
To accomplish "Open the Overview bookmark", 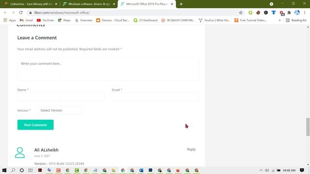I will pyautogui.click(x=84, y=20).
